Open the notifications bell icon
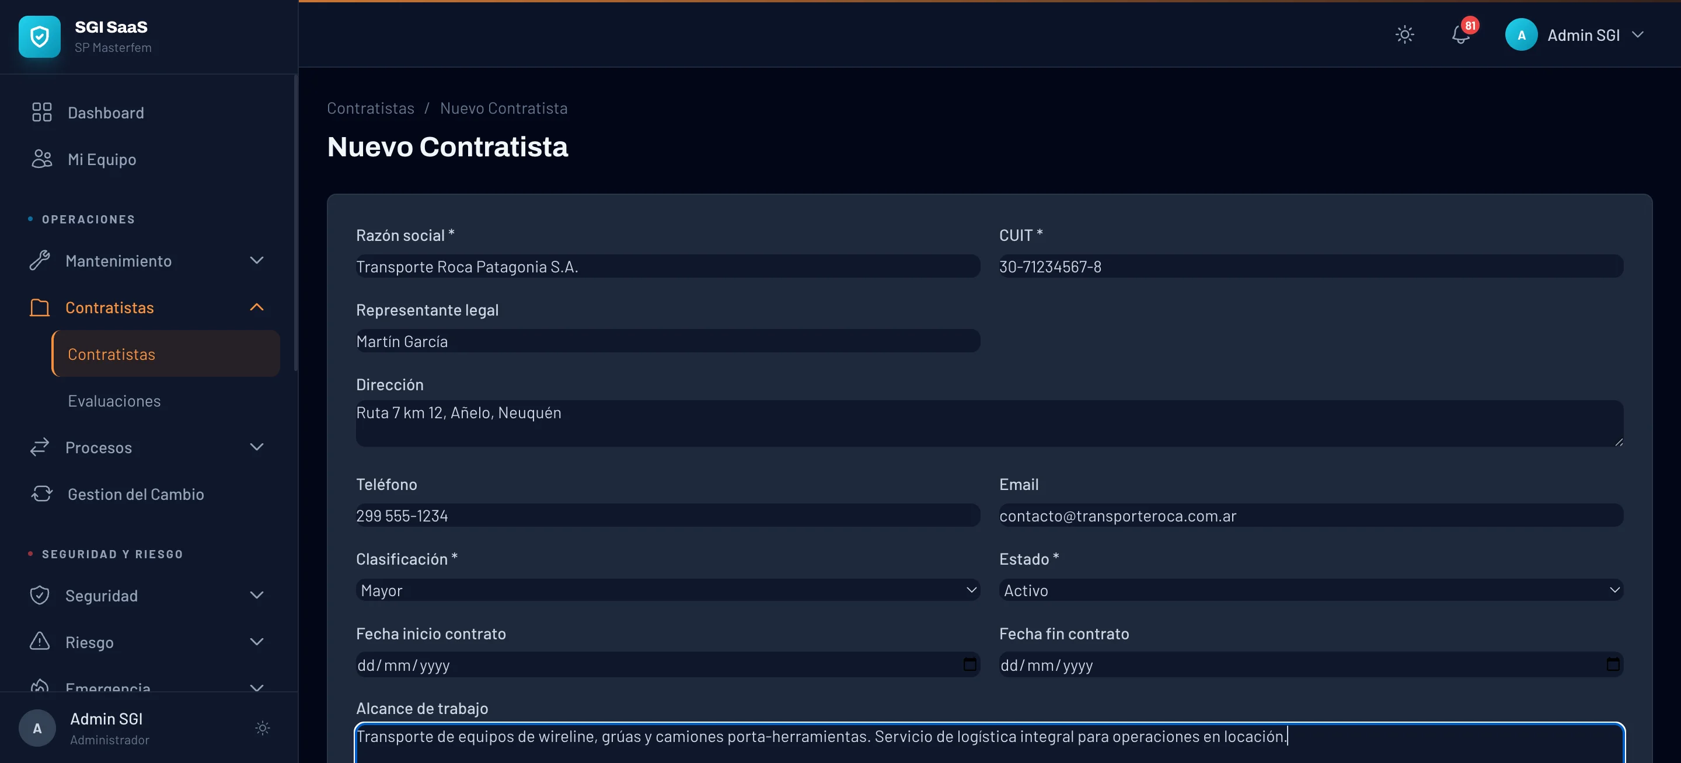This screenshot has height=763, width=1681. point(1460,34)
